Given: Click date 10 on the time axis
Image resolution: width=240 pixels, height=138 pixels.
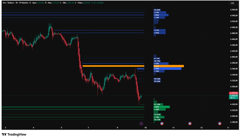Looking at the screenshot, I should (x=145, y=128).
